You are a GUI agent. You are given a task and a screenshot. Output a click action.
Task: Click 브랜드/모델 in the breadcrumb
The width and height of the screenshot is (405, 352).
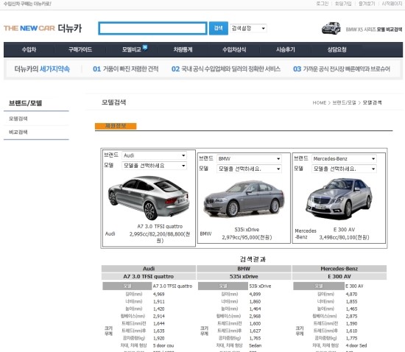pyautogui.click(x=344, y=103)
